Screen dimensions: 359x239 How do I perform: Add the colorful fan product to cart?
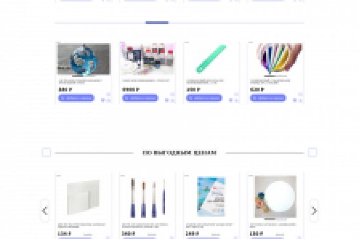click(268, 98)
